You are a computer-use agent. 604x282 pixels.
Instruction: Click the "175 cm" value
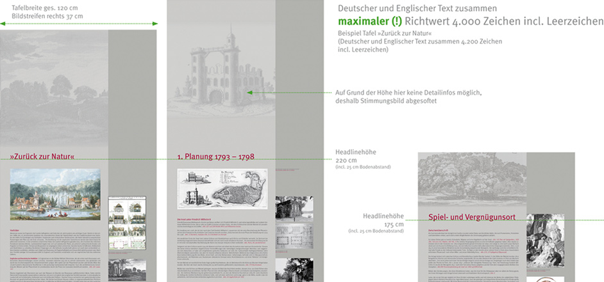coord(394,224)
